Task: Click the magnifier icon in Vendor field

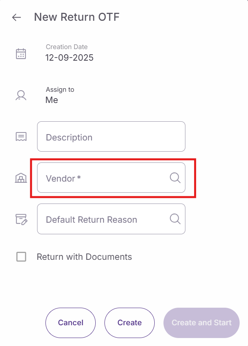Action: (x=175, y=178)
